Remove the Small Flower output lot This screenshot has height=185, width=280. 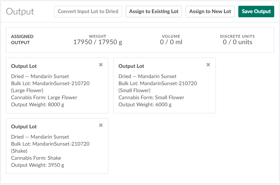tap(208, 65)
